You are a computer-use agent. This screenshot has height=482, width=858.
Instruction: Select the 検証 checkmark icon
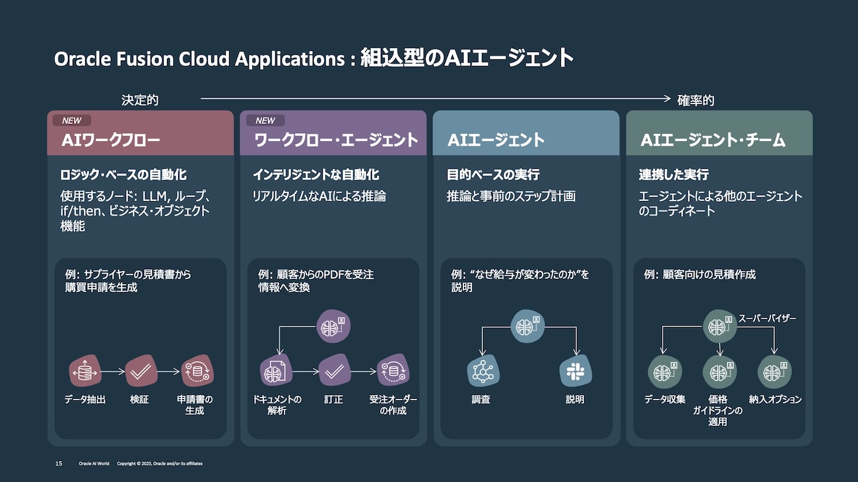139,371
